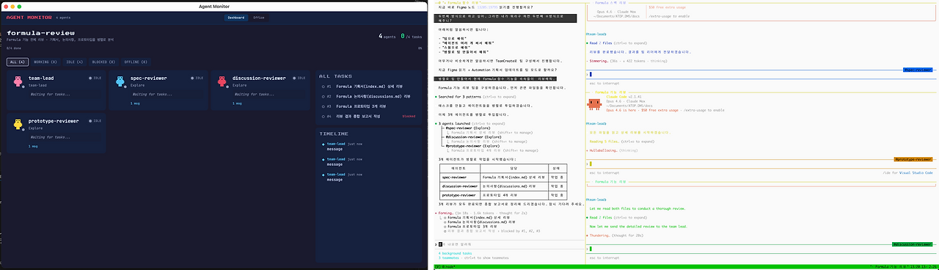Click the discussion-reviewer cell in the terminal table
This screenshot has height=270, width=939.
coord(460,186)
